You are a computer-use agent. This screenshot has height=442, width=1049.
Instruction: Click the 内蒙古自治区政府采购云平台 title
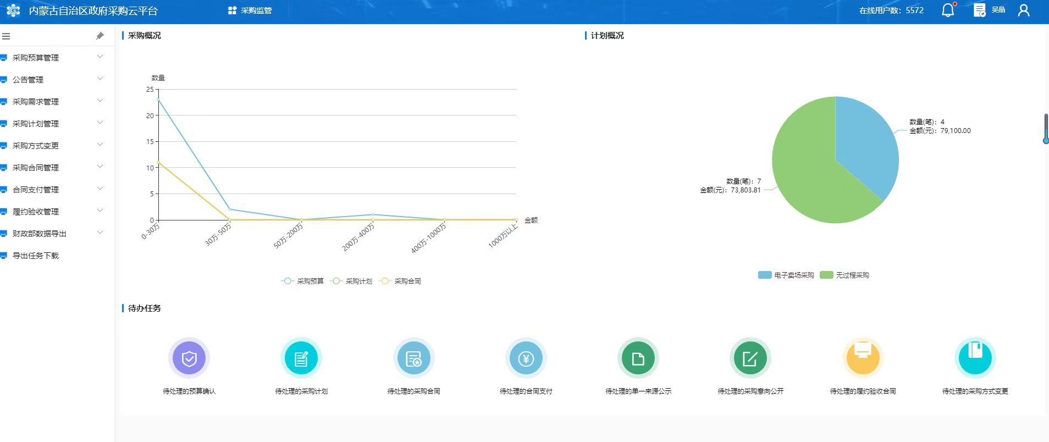[93, 11]
